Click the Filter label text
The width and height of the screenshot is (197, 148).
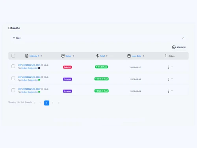pyautogui.click(x=18, y=38)
